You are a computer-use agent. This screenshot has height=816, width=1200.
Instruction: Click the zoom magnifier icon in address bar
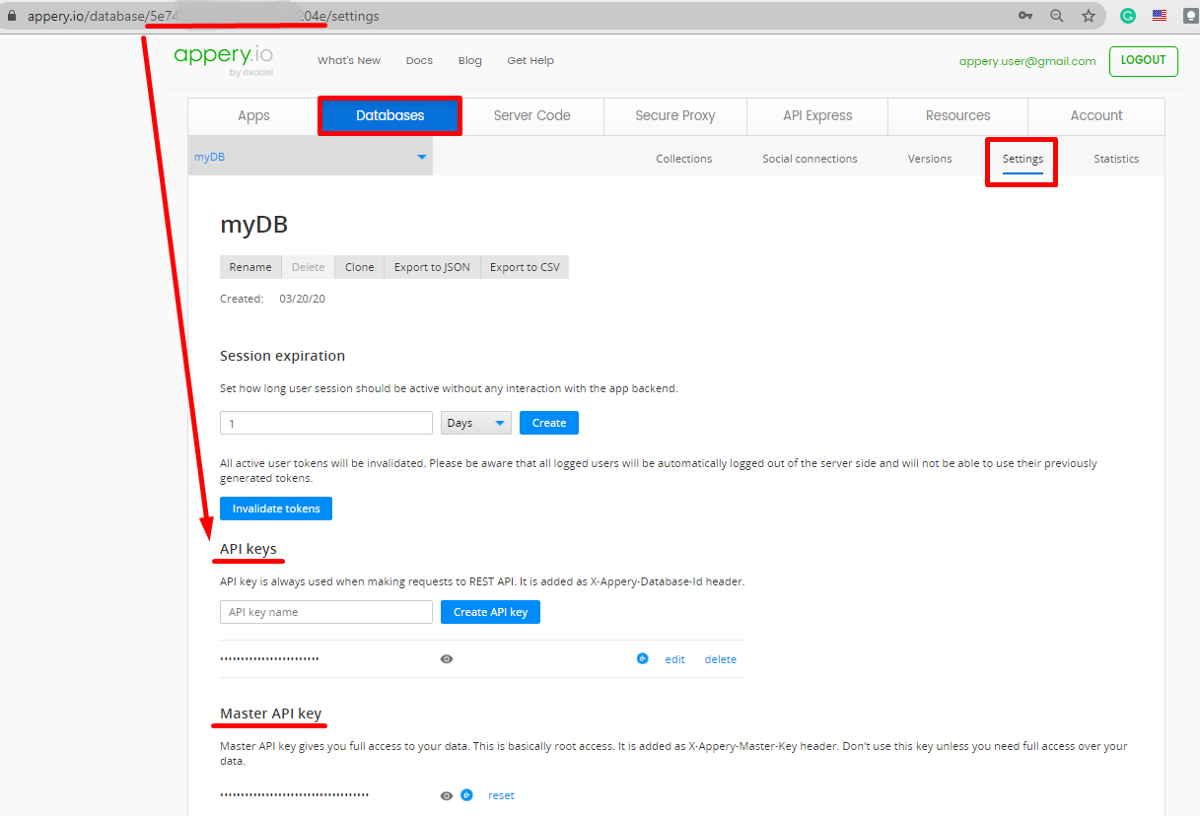click(1057, 16)
